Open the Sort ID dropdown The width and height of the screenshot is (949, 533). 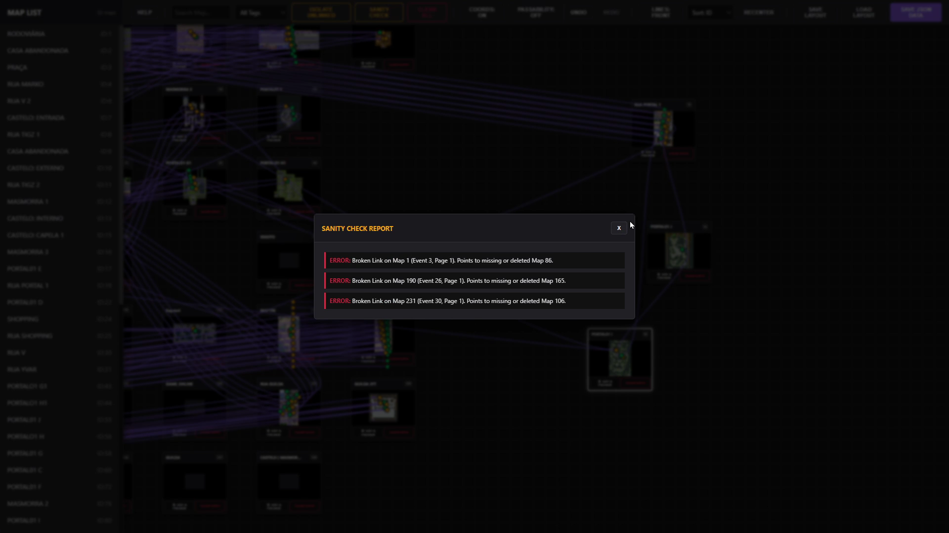[710, 12]
